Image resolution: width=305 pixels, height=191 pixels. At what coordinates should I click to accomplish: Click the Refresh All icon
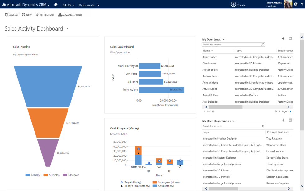click(37, 14)
